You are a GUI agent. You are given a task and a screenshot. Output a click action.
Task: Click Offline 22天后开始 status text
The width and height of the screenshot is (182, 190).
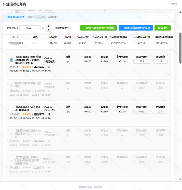(x=49, y=160)
